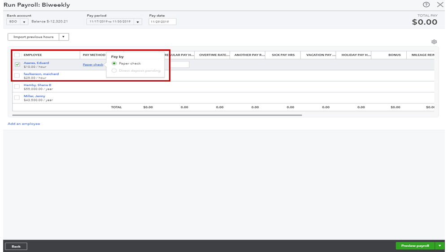Click the $10.00 / hour rate text

[x=35, y=67]
